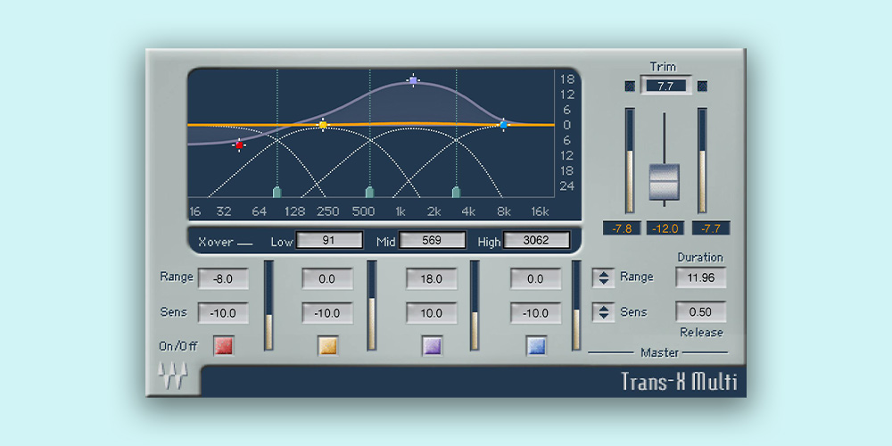
Task: Click the right output level meter
Action: pos(702,161)
